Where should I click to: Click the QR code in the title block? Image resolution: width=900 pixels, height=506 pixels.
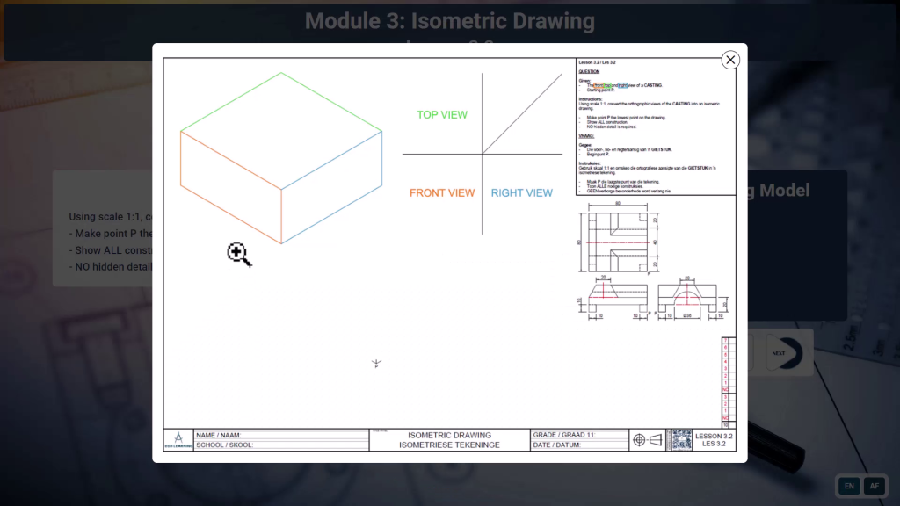682,439
